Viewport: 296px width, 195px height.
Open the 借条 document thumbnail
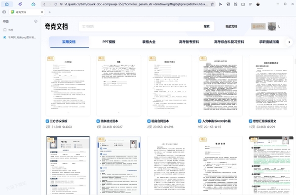coord(119,85)
